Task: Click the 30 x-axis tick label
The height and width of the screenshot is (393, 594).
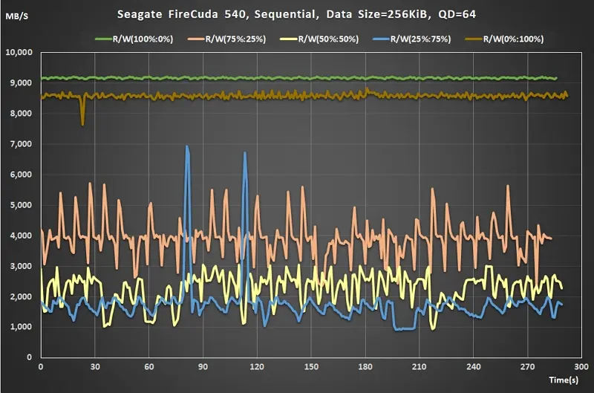Action: pos(95,367)
